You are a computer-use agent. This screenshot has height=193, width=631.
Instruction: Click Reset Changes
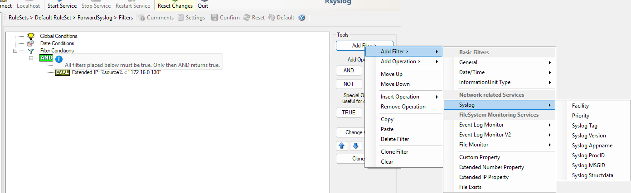[x=175, y=6]
